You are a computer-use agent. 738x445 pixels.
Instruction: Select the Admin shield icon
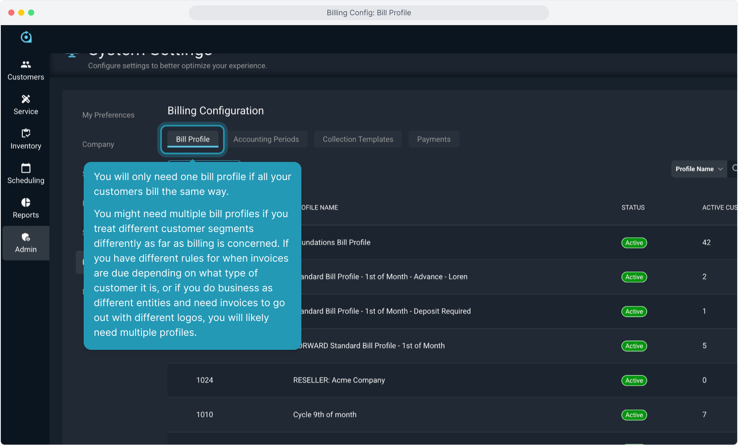coord(26,237)
